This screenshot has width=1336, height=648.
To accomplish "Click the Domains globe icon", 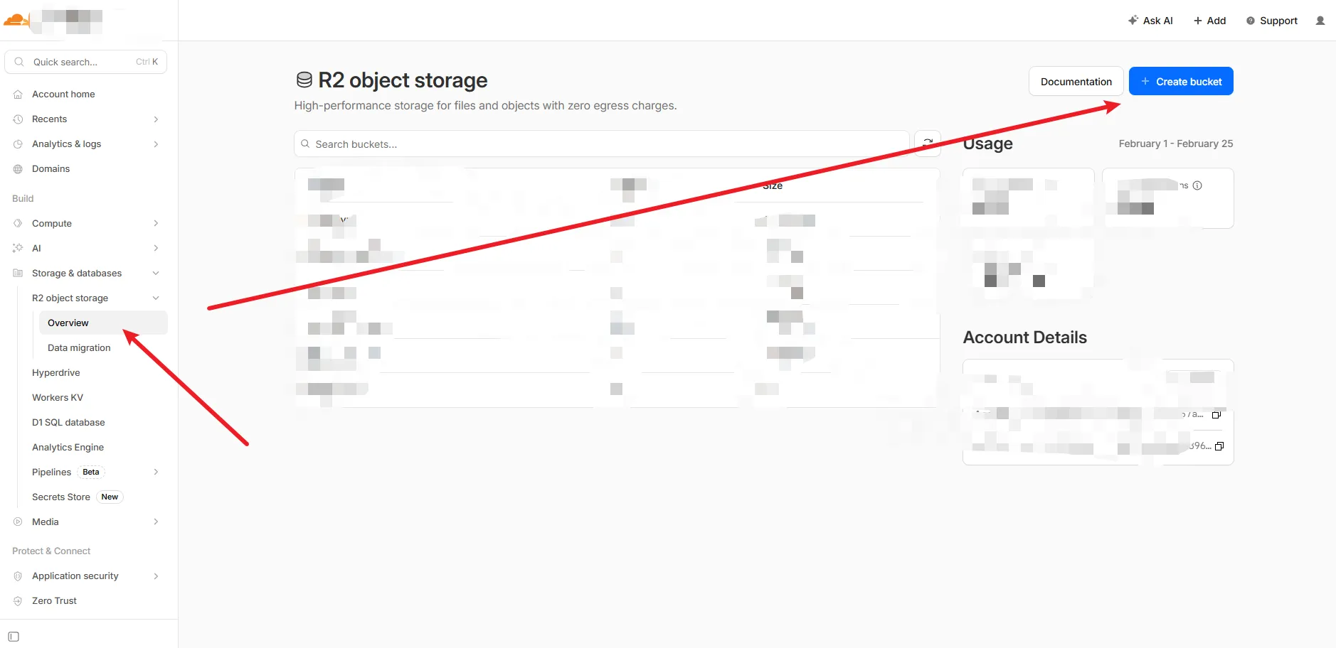I will pos(18,169).
